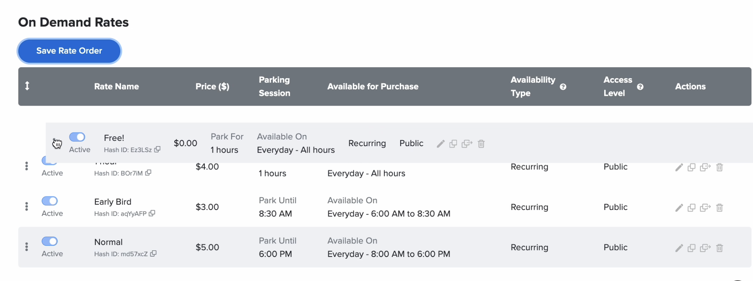Edit the Early Bird rate pencil icon

point(679,208)
